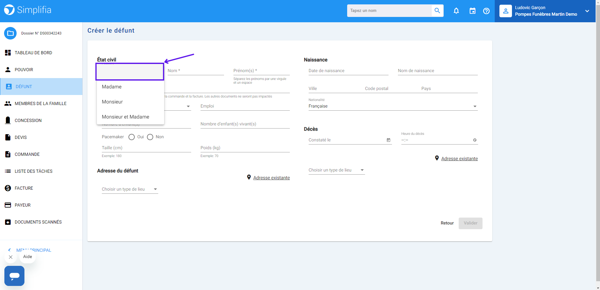
Task: Focus the Tapez un nom search field
Action: click(x=389, y=11)
